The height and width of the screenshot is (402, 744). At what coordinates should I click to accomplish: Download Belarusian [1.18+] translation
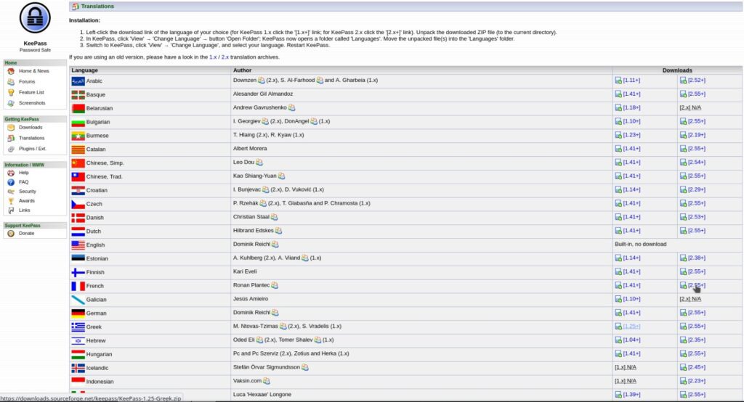pos(631,107)
